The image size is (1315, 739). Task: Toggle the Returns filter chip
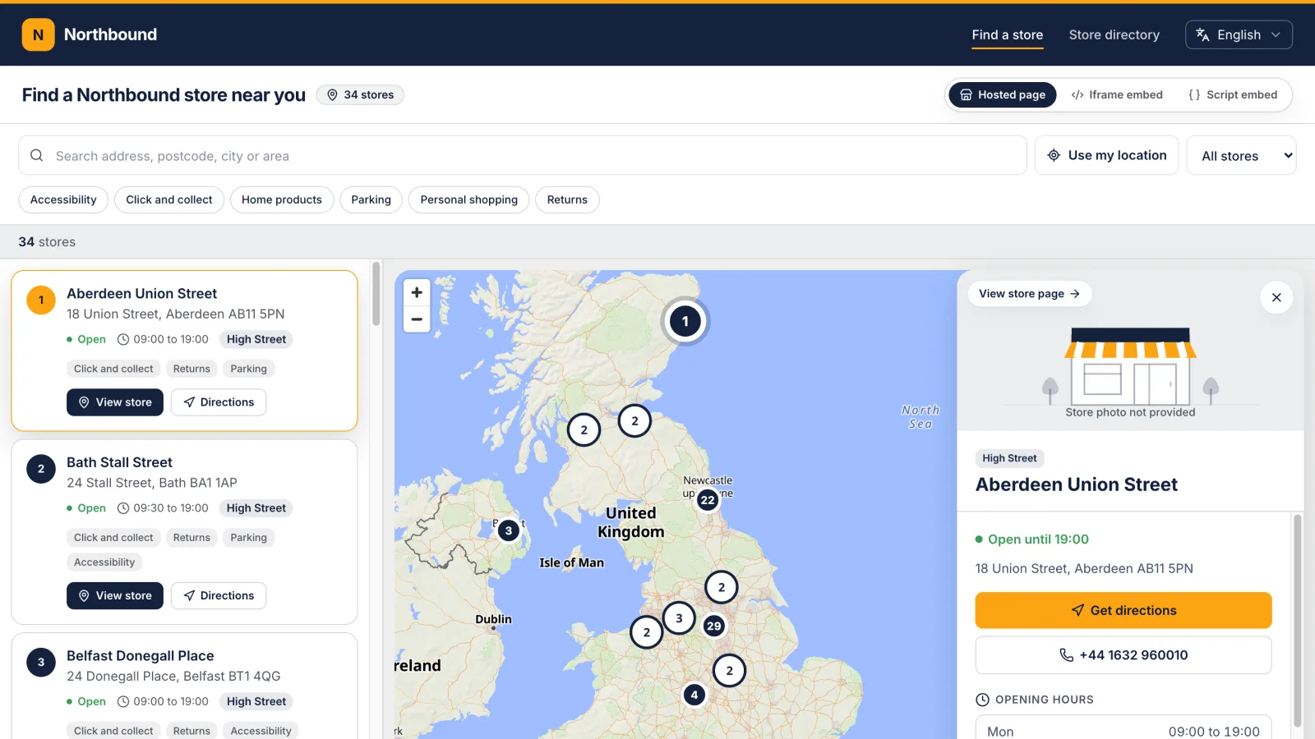567,200
